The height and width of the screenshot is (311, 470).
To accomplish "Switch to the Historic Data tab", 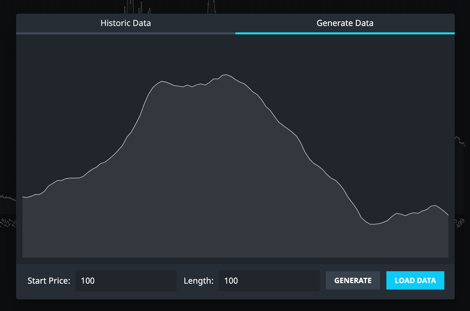I will tap(126, 23).
